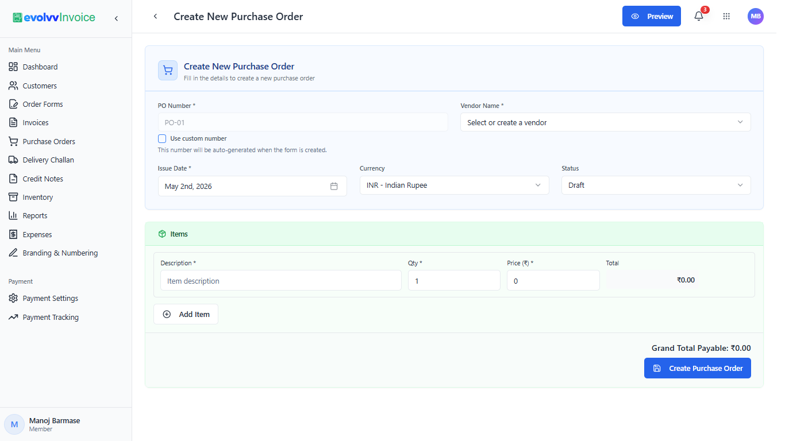Open the MB profile avatar
The height and width of the screenshot is (441, 785).
click(756, 17)
